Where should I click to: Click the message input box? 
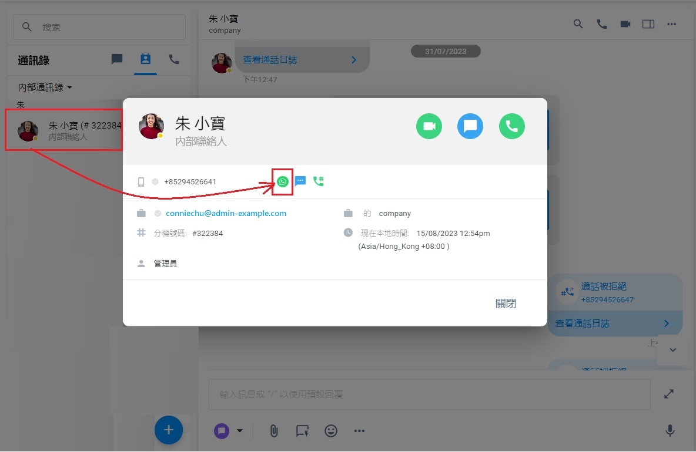429,394
